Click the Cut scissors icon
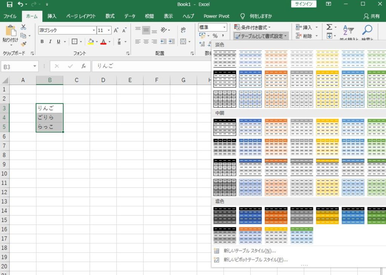386x275 pixels. [23, 27]
